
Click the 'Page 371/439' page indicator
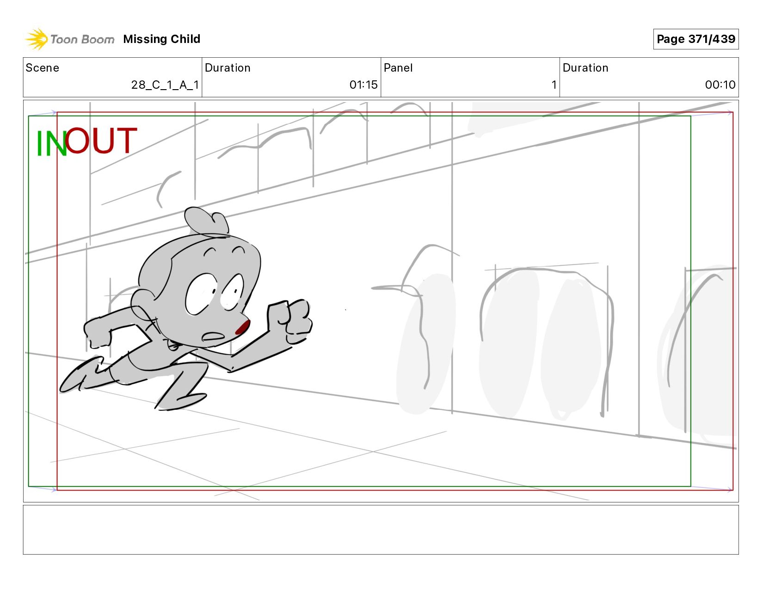pos(695,39)
